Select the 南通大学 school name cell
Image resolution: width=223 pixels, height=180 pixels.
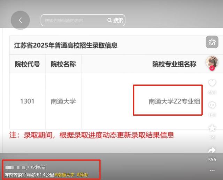click(63, 101)
